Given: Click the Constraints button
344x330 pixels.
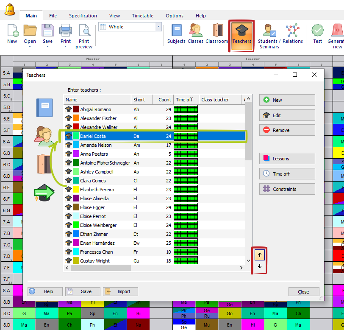Looking at the screenshot, I should [287, 189].
